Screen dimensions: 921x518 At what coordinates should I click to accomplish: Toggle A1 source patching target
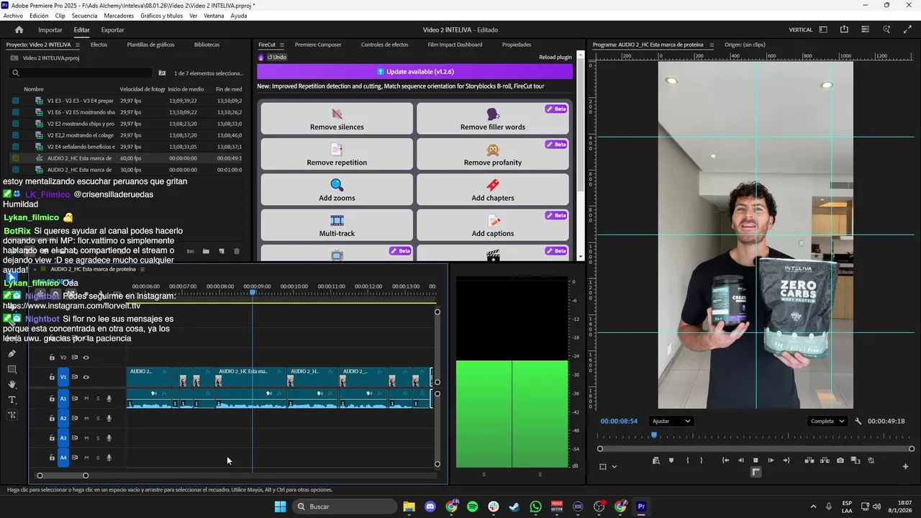[63, 399]
